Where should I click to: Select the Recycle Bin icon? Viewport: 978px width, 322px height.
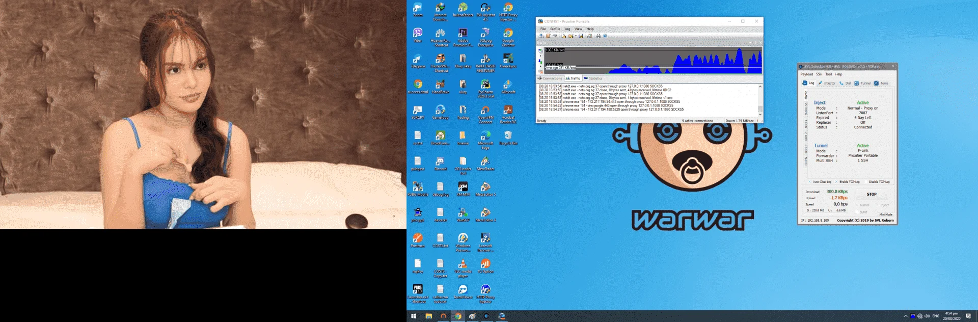point(508,138)
